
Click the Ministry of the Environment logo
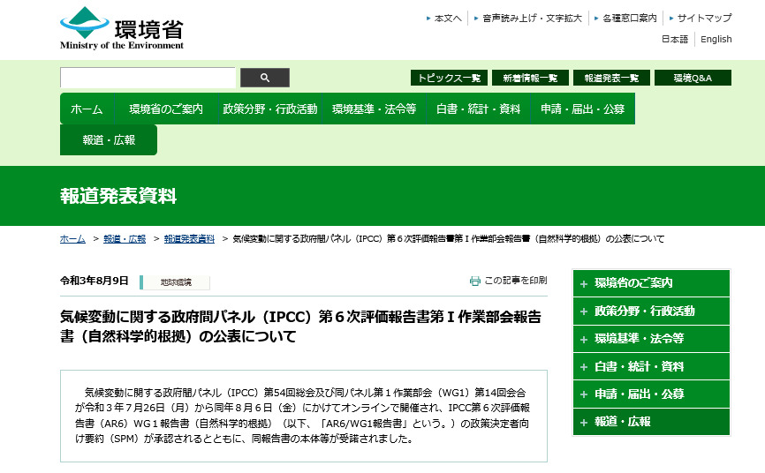coord(122,28)
